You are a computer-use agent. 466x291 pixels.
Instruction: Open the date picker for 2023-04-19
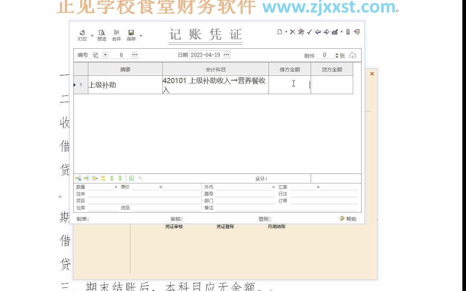[226, 55]
